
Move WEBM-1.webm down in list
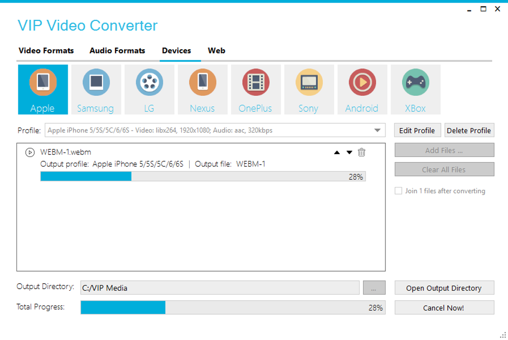pyautogui.click(x=349, y=153)
